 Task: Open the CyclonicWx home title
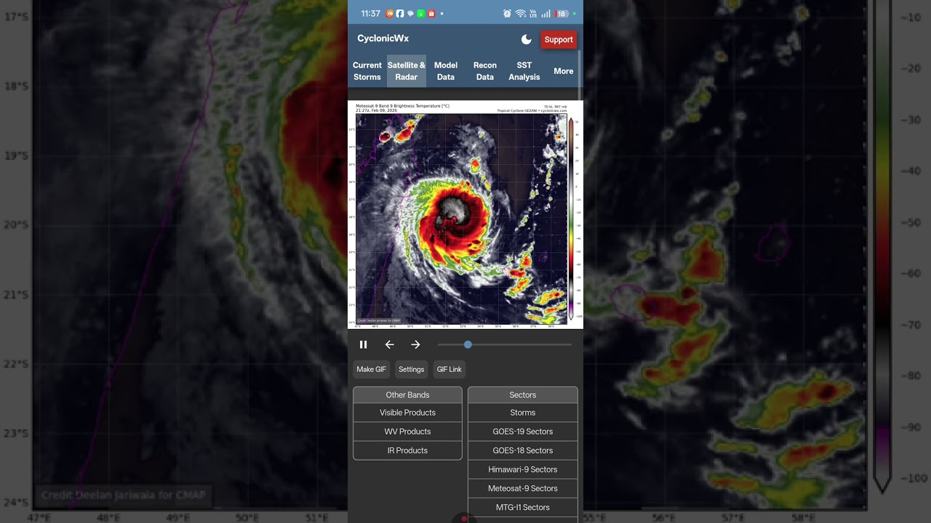pos(383,38)
